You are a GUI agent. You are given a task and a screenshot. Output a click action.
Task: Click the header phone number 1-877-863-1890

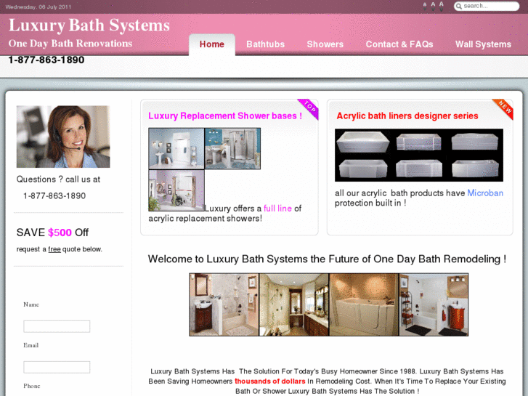click(46, 60)
